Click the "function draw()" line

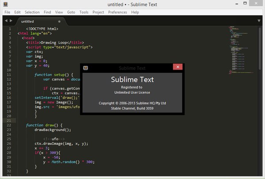44,125
